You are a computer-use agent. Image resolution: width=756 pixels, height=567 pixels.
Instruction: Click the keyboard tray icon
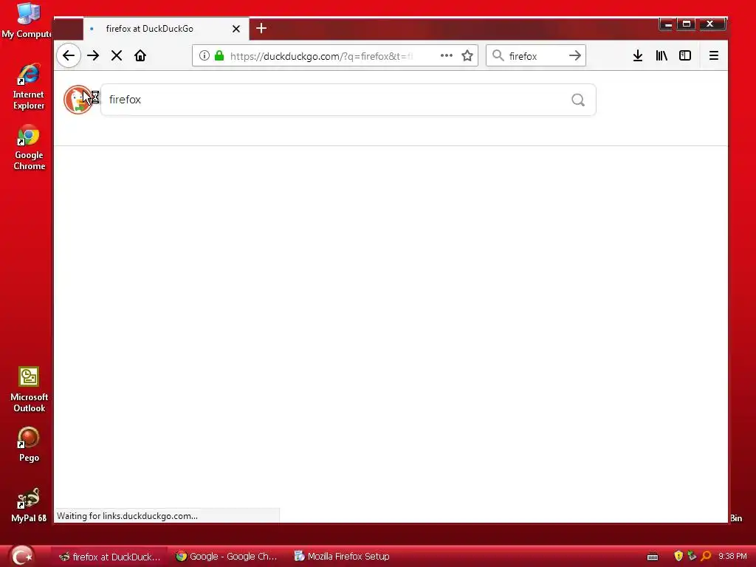pyautogui.click(x=653, y=557)
